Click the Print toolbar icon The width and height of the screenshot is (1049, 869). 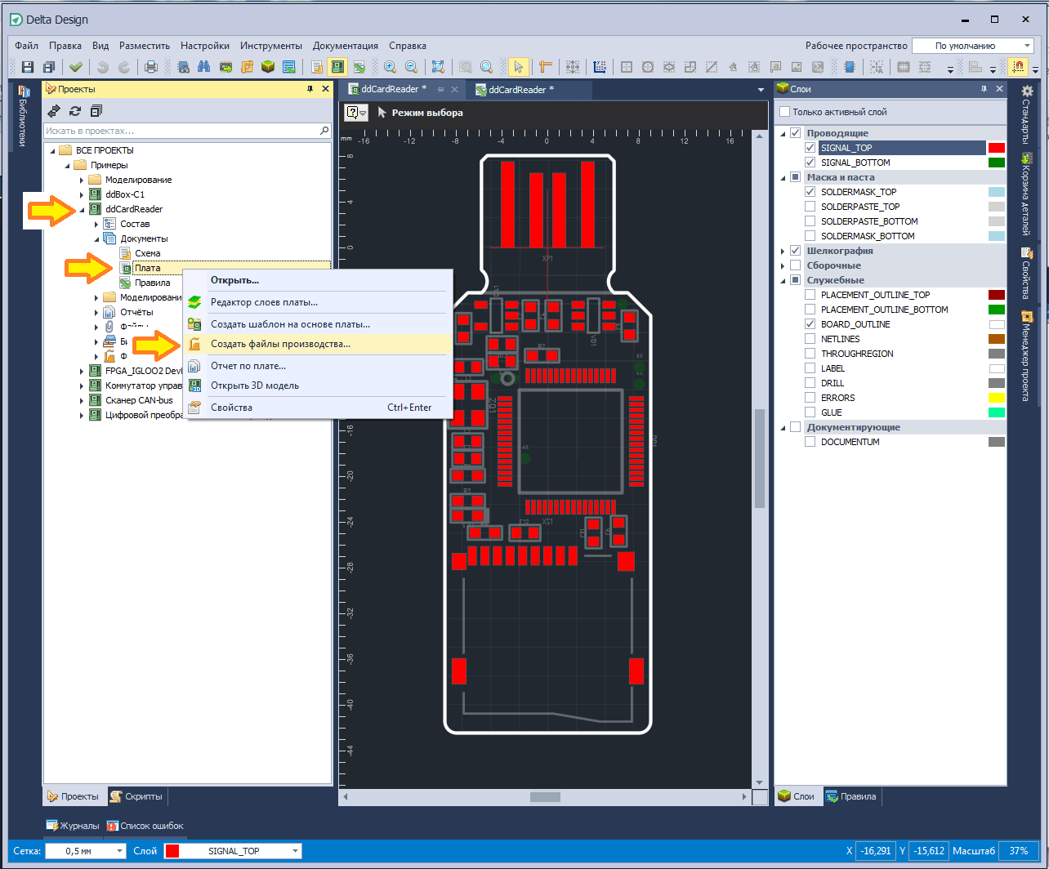(151, 67)
